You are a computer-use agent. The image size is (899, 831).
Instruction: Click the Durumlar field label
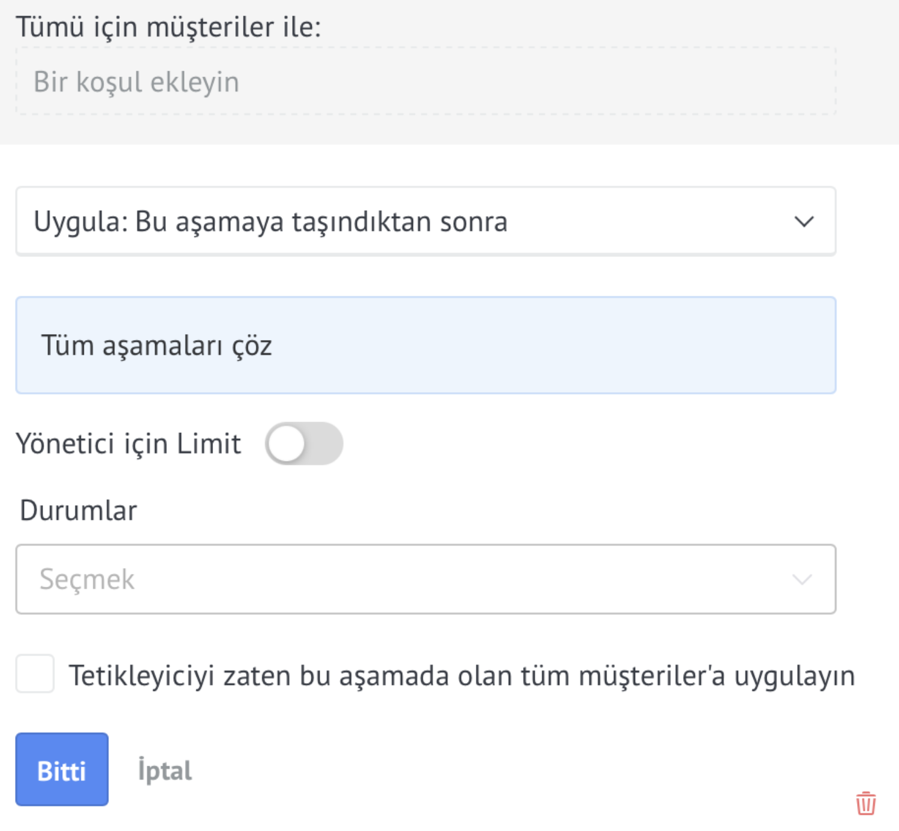(x=78, y=511)
